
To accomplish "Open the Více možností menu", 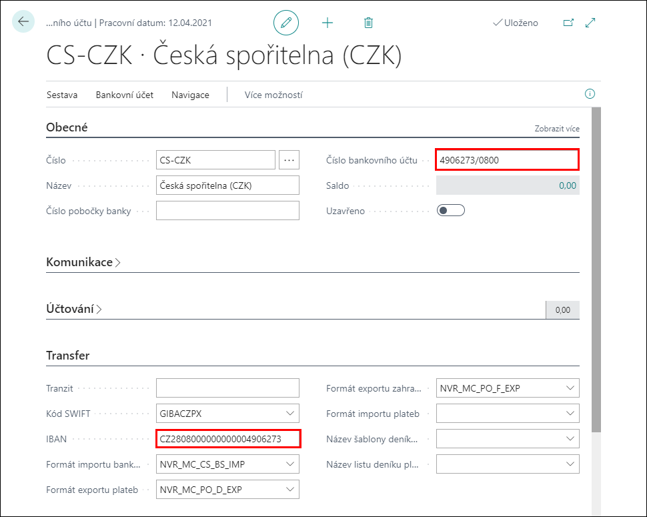I will (273, 95).
